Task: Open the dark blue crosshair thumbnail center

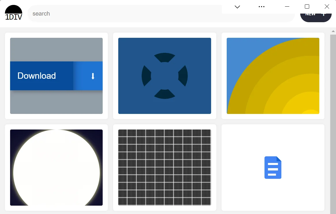Action: (165, 76)
